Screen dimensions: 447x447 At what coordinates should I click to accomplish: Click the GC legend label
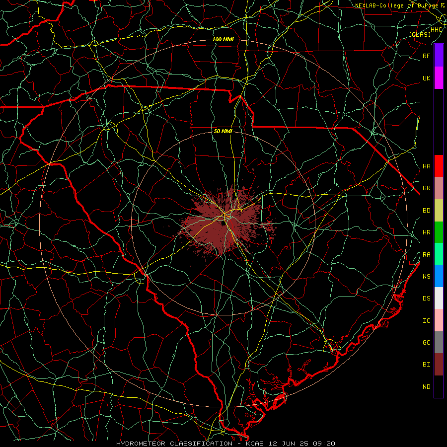(427, 342)
